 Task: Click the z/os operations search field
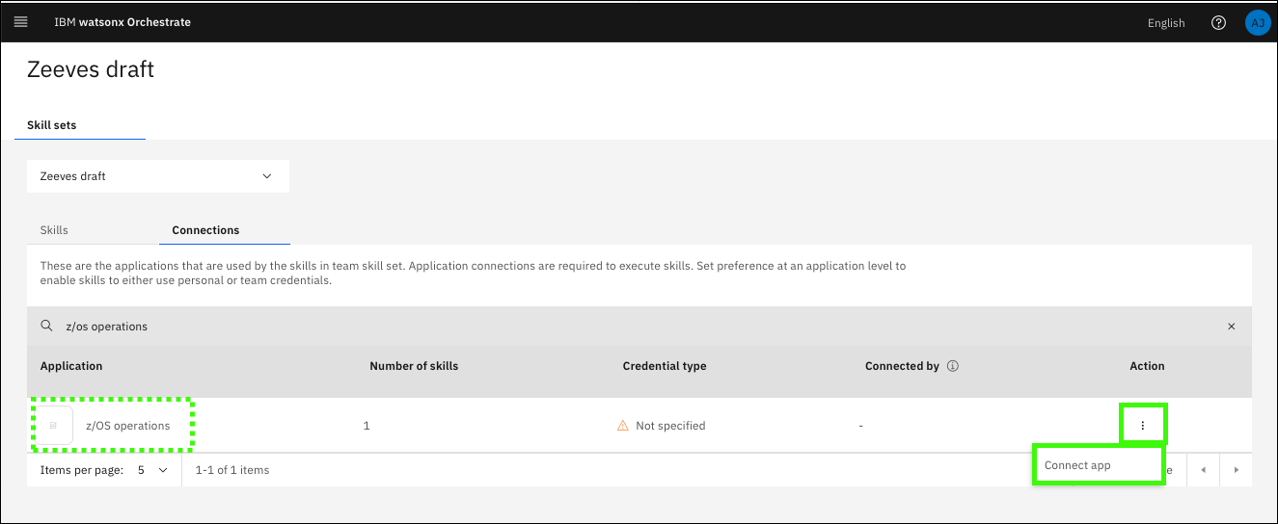[579, 327]
